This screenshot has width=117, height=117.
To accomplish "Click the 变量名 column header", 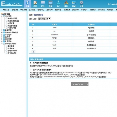I will pos(54,25).
